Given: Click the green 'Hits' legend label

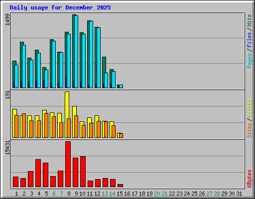Looking at the screenshot, I should pyautogui.click(x=250, y=20).
